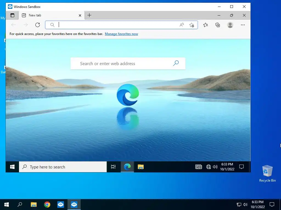Click the Edge forward arrow

click(26, 25)
